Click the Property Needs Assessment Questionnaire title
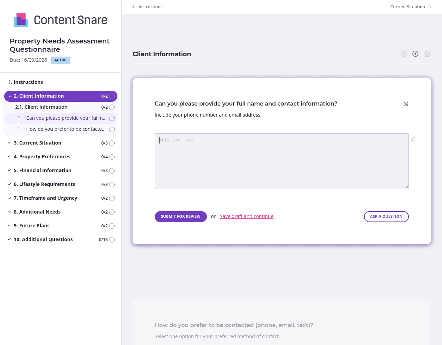The image size is (442, 345). click(x=60, y=45)
